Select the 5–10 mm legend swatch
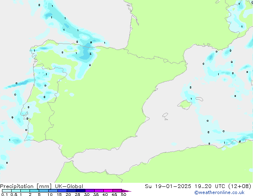Image resolution: width=253 pixels, height=196 pixels. pyautogui.click(x=43, y=191)
